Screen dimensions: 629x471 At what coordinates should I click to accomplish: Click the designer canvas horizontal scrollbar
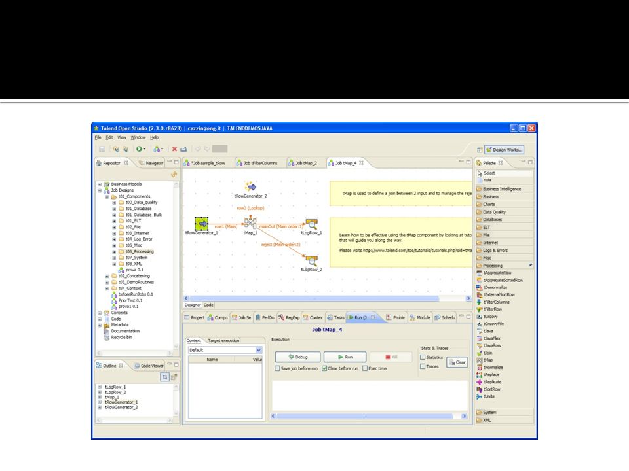(314, 298)
